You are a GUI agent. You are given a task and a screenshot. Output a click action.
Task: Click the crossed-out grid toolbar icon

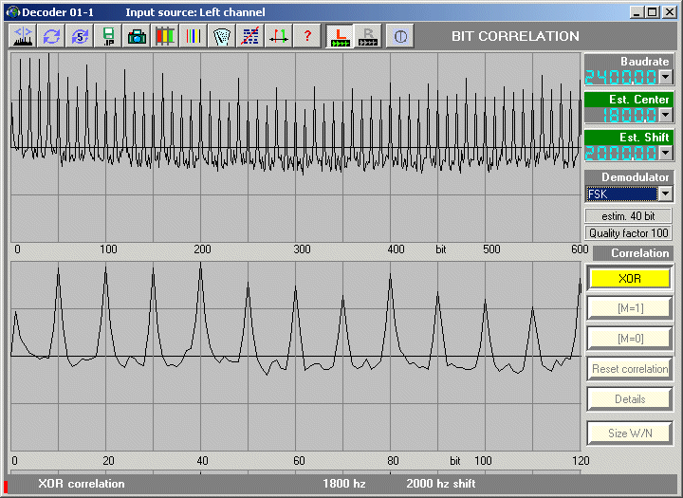pos(250,36)
